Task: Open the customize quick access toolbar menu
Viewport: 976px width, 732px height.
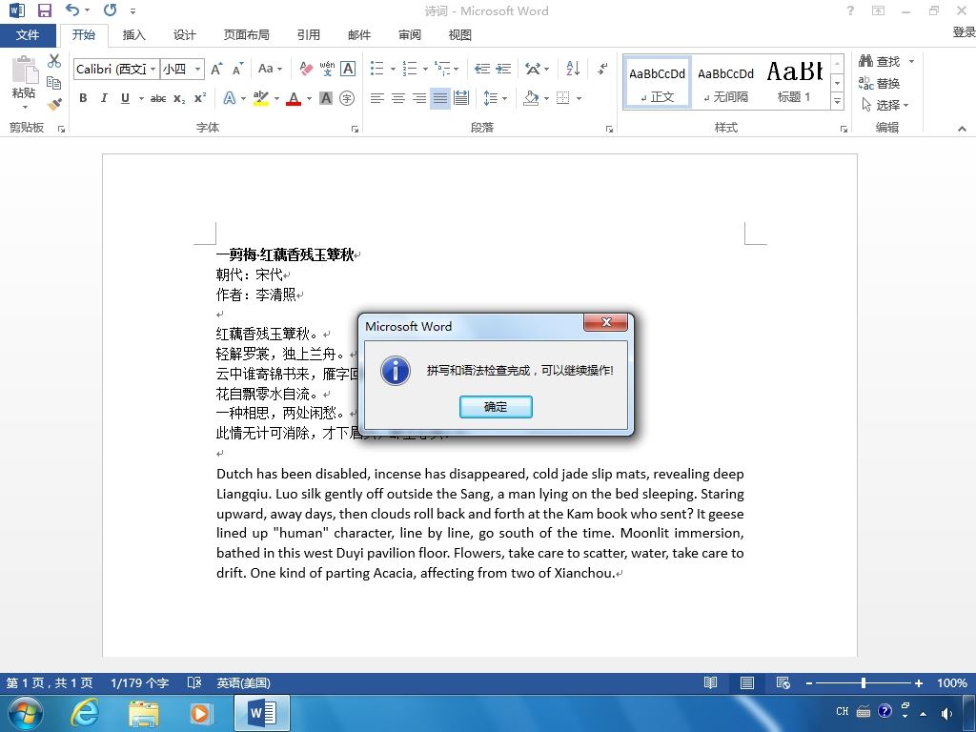Action: [132, 10]
